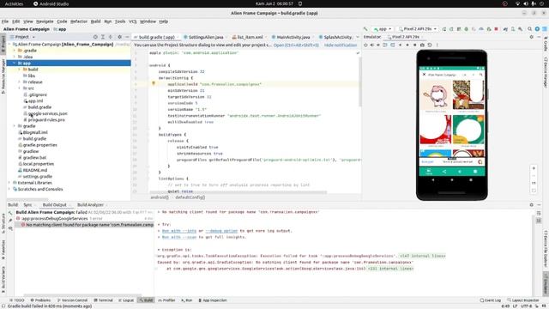Click the Select Opened File target icon
Image resolution: width=549 pixels, height=309 pixels.
[x=95, y=37]
